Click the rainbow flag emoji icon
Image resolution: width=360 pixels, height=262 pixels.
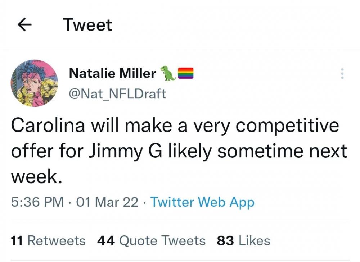pos(186,73)
